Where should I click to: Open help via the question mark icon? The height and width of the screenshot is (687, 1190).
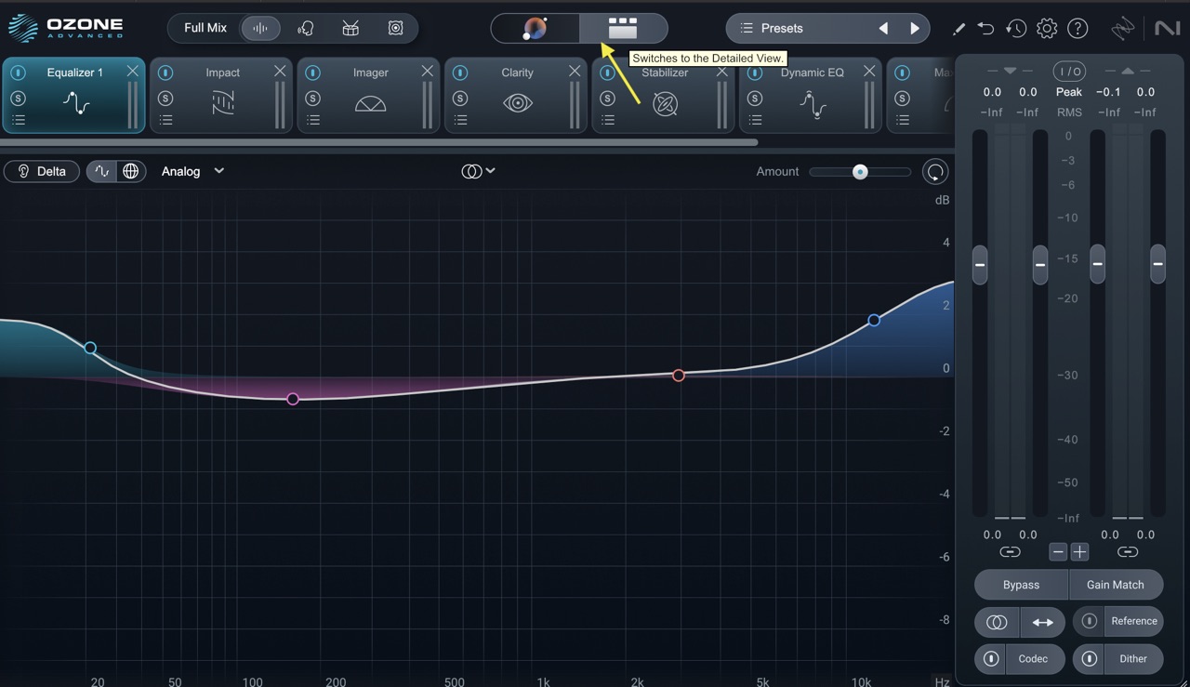1078,29
